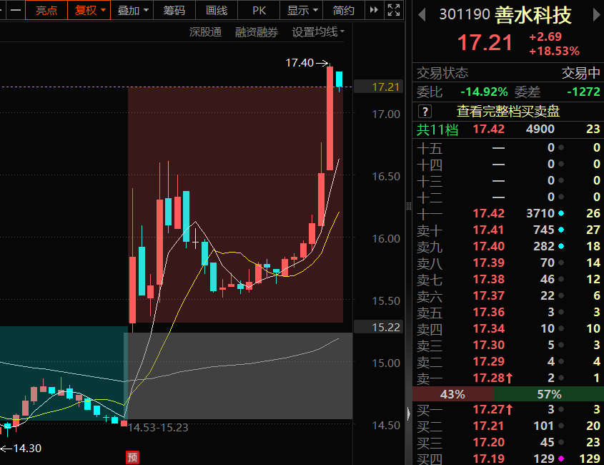Open the 筹码 chip distribution tab
This screenshot has height=465, width=604.
(x=174, y=10)
